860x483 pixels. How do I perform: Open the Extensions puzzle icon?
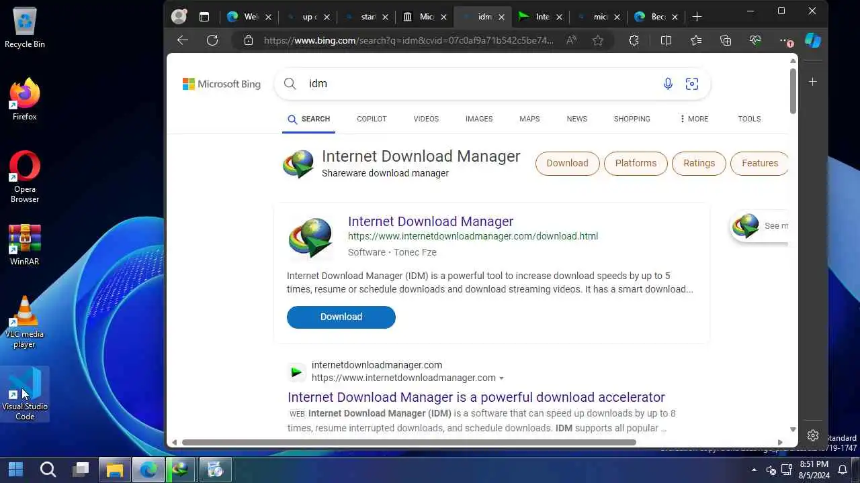tap(634, 40)
